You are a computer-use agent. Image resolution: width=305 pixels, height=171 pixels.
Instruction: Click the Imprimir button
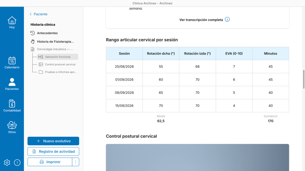tap(50, 162)
